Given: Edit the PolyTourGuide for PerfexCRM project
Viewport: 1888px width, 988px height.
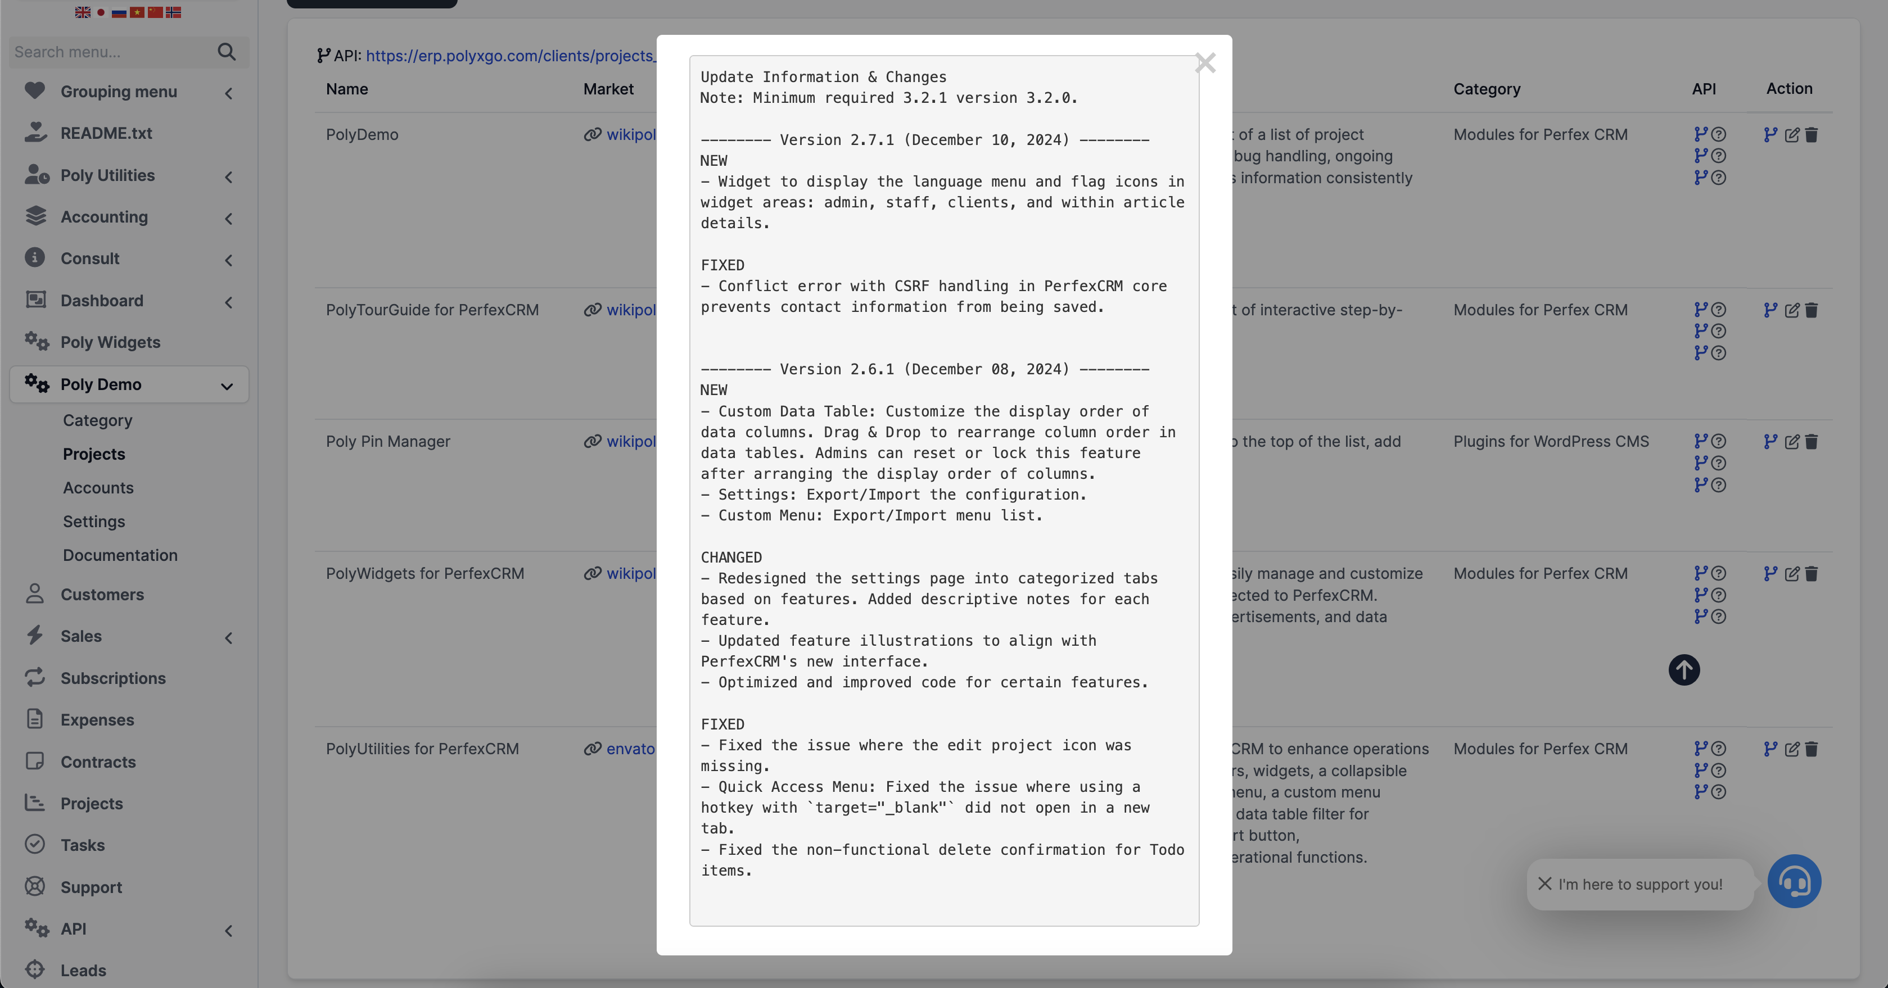Looking at the screenshot, I should tap(1792, 310).
